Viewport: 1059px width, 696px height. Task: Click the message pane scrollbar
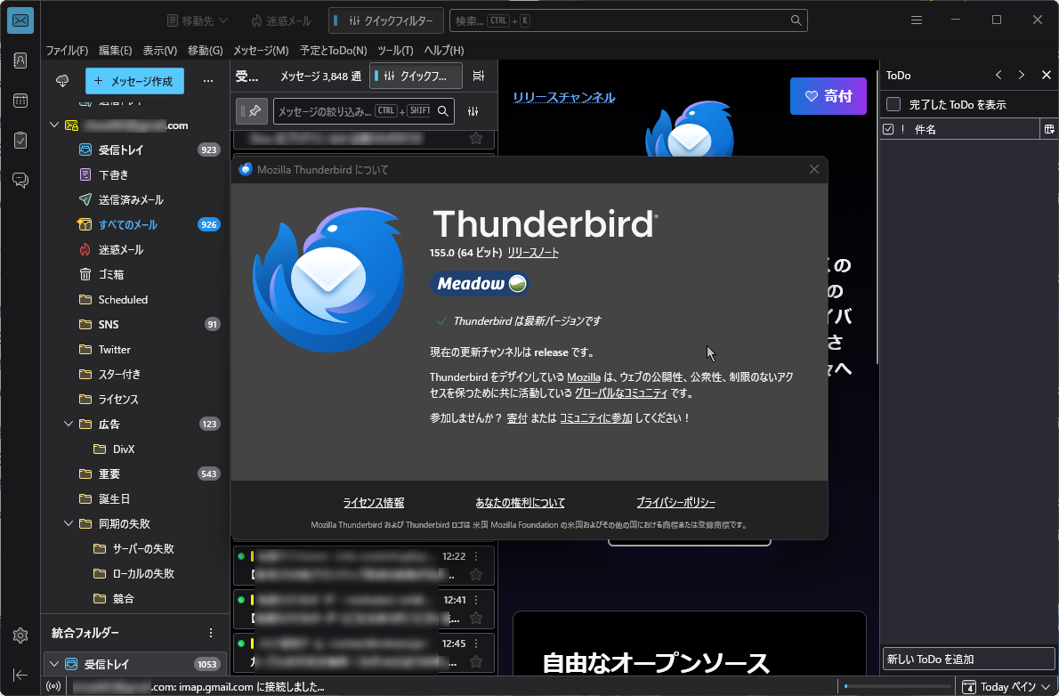[x=876, y=216]
